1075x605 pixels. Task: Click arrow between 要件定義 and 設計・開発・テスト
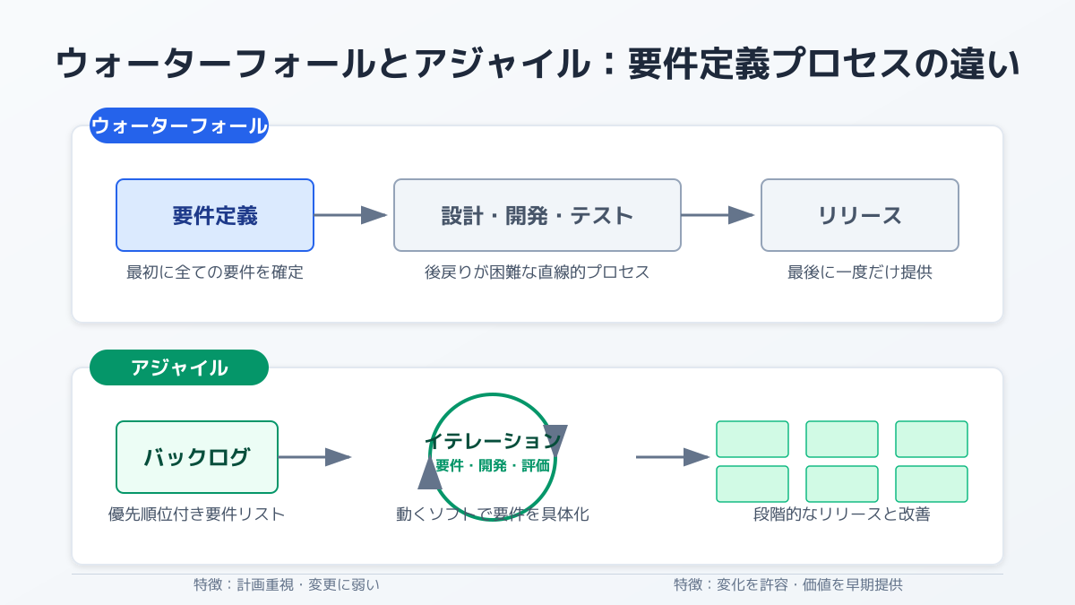pos(349,215)
